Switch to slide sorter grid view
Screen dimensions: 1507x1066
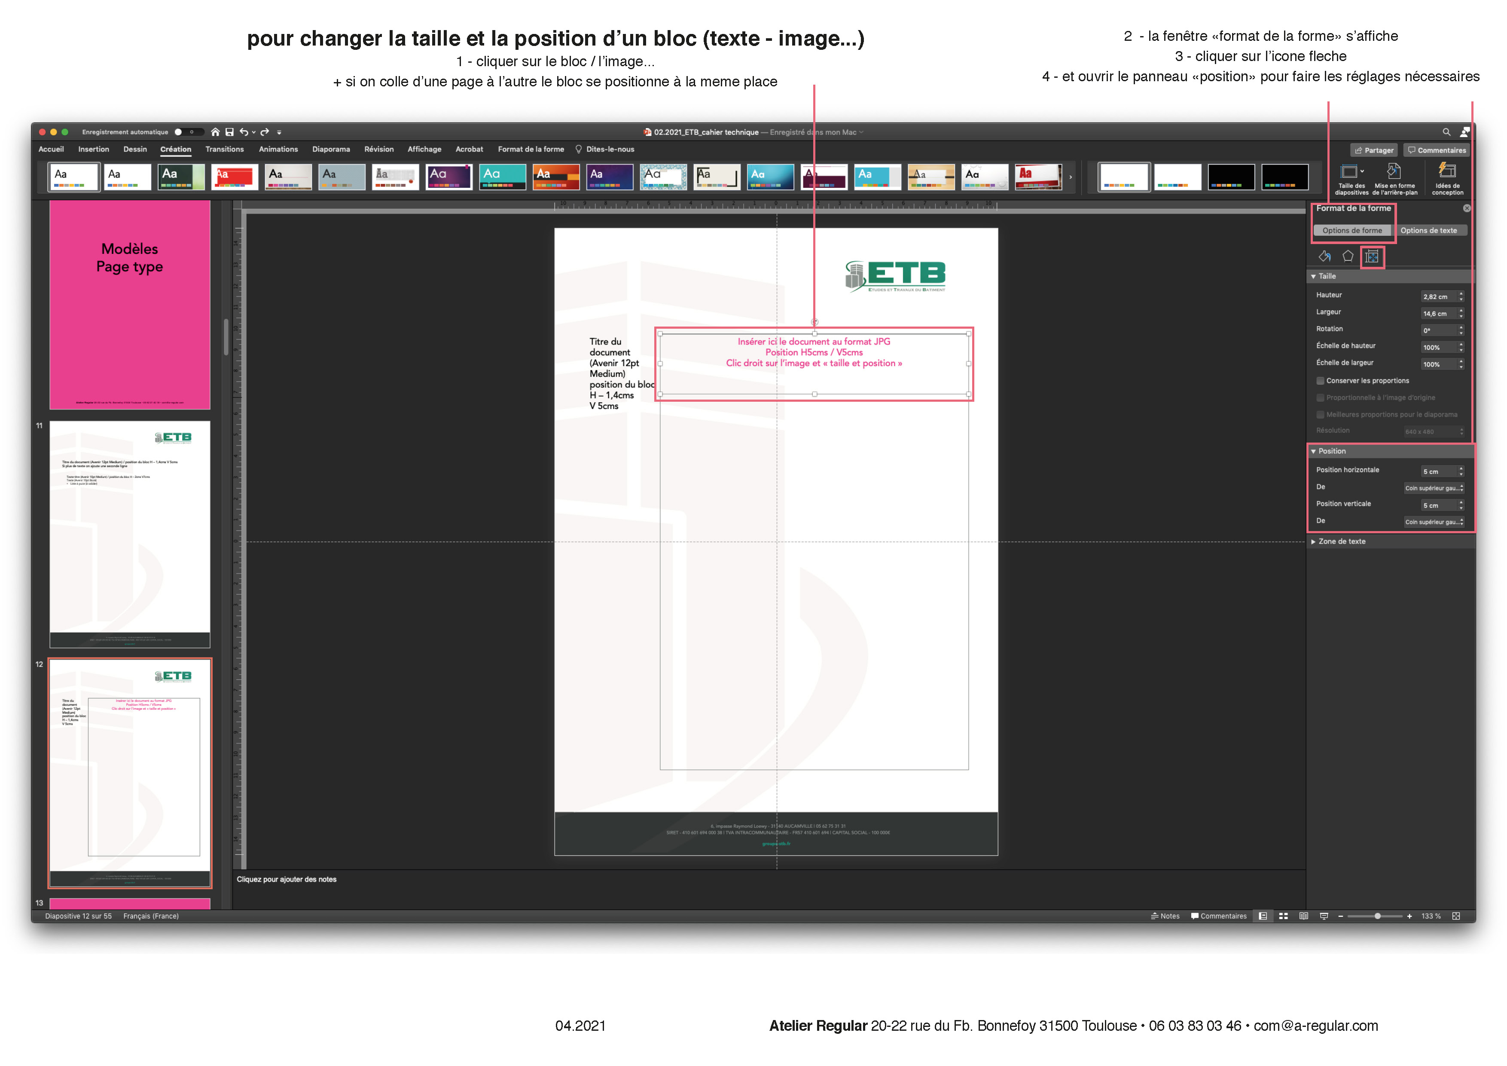tap(1283, 916)
